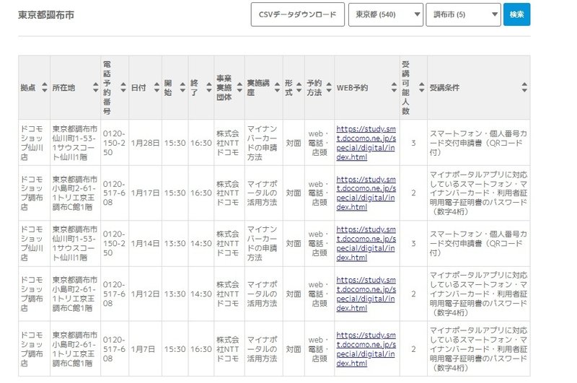The width and height of the screenshot is (577, 383).
Task: Open docomo web booking link for 1月17日 row
Action: point(366,193)
